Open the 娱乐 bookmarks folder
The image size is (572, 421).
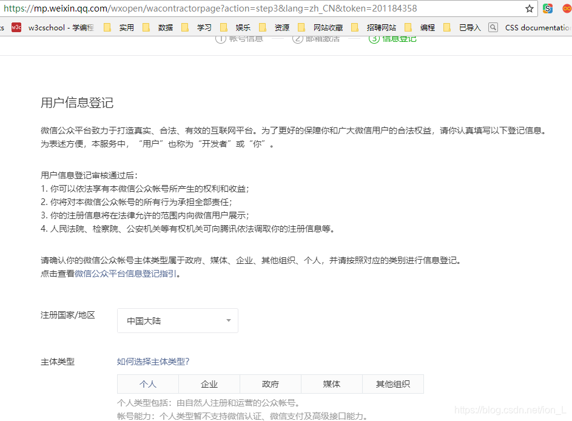[235, 27]
